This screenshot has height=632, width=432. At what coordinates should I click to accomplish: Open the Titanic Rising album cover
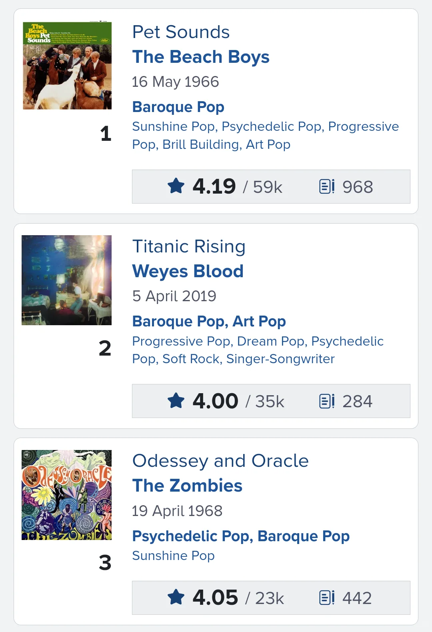[x=66, y=280]
